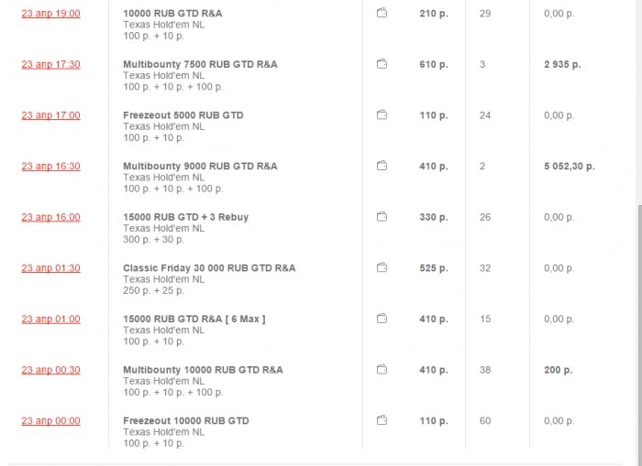
Task: Open the 23 апр 19:00 tournament link
Action: click(50, 14)
